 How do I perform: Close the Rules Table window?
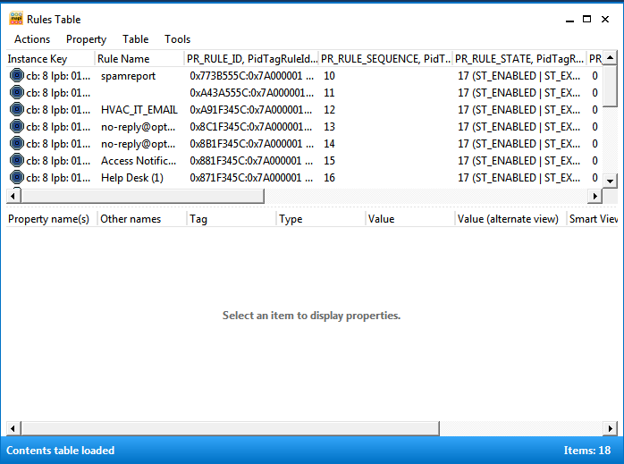(605, 19)
